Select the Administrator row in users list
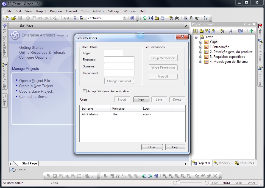265x188 pixels. (90, 114)
